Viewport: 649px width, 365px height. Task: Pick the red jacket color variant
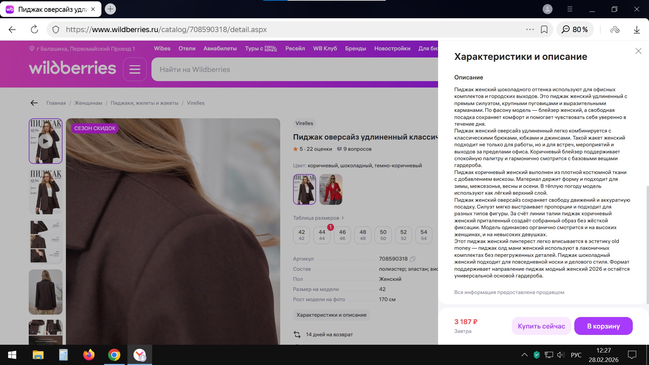point(331,189)
